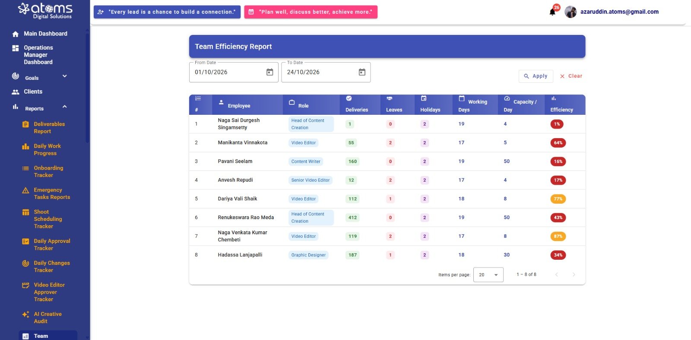Click the user profile avatar picture
The height and width of the screenshot is (340, 691).
coord(571,12)
